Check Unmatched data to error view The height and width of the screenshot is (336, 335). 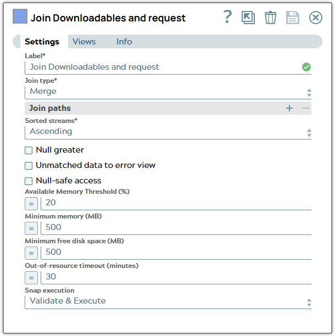tap(29, 166)
